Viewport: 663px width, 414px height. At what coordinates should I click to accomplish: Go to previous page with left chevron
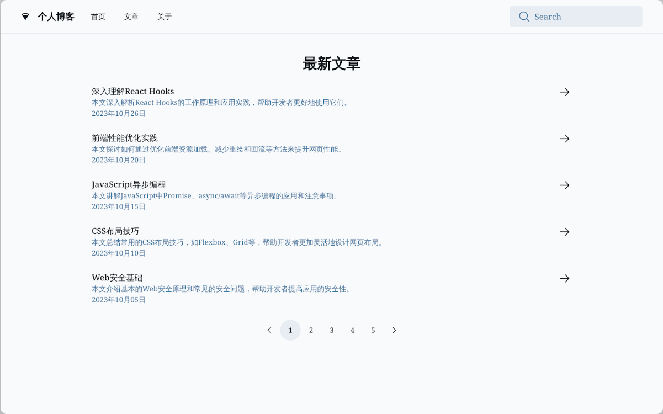pos(269,330)
